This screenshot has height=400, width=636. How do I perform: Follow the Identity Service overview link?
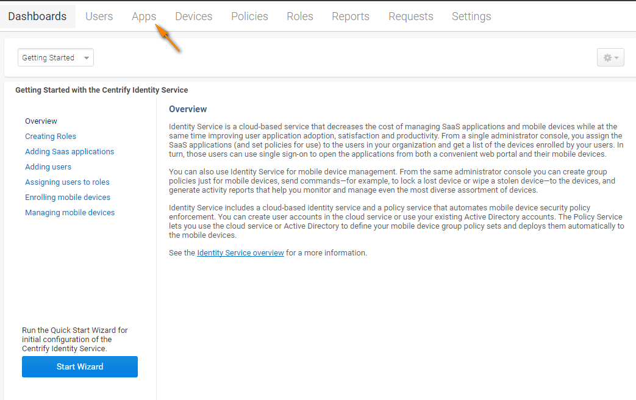(240, 252)
